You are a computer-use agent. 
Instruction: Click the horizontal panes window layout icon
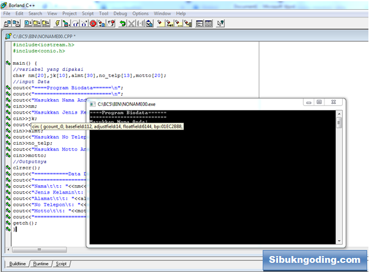(x=200, y=23)
